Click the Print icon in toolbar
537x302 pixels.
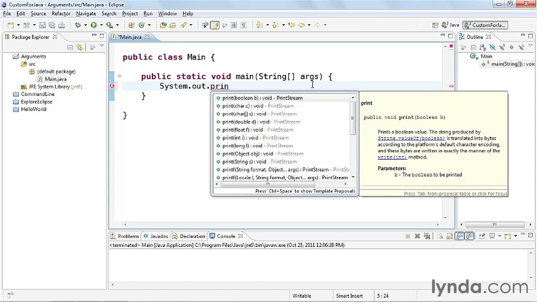click(61, 25)
